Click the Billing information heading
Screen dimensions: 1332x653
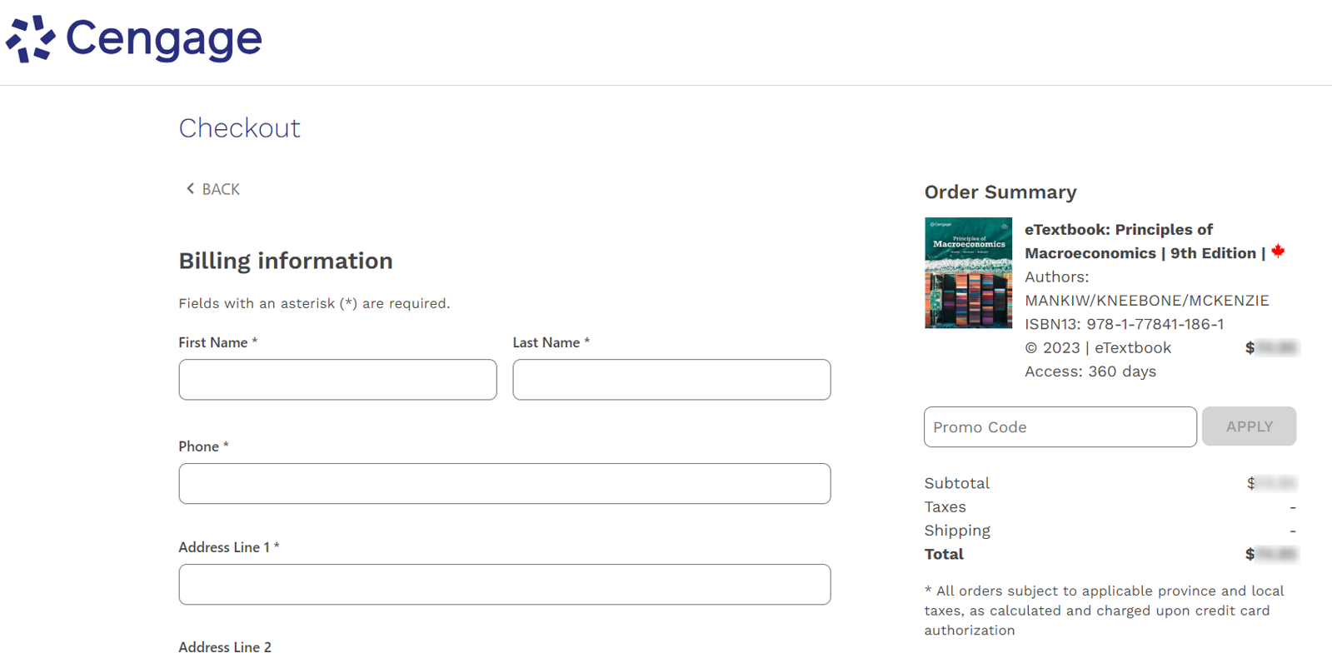[286, 261]
